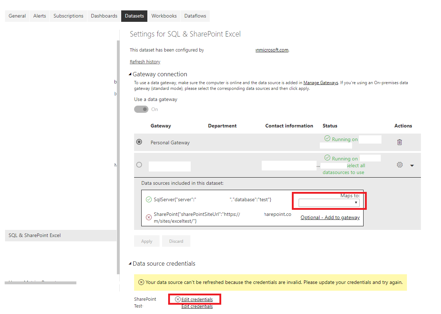Click the Personal Gateway running status check icon
This screenshot has height=314, width=441.
click(327, 138)
